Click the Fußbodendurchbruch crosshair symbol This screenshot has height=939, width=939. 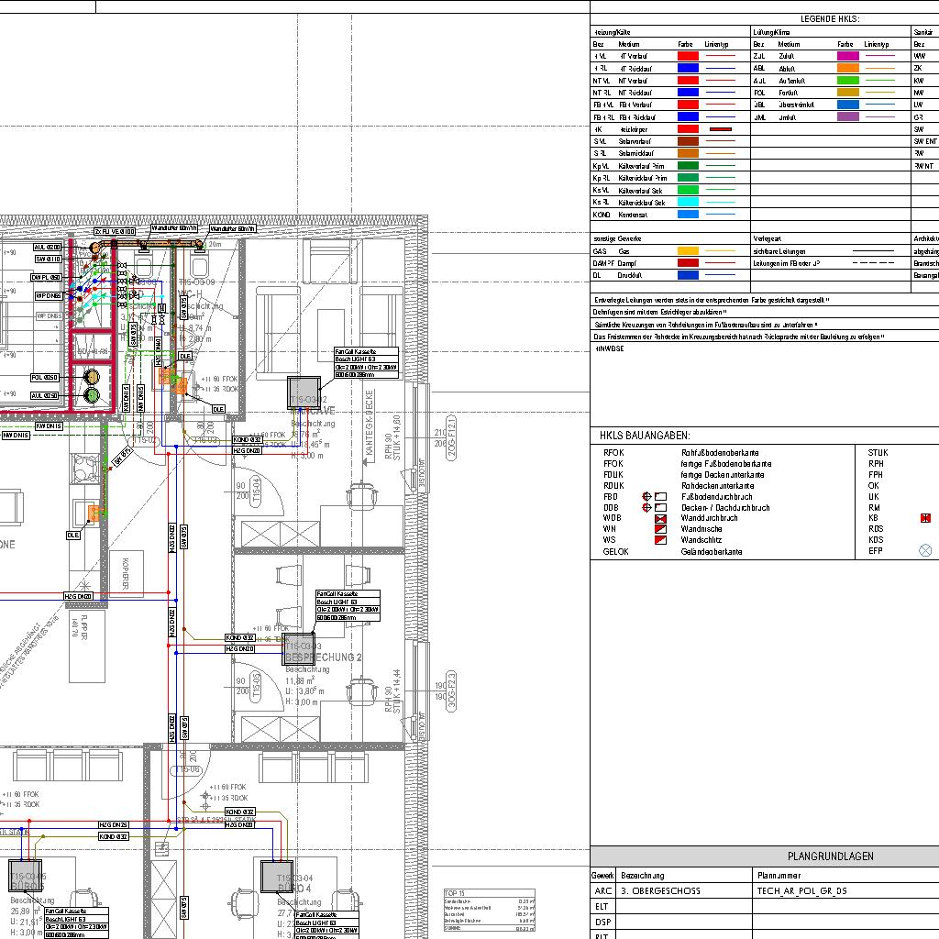[x=647, y=497]
